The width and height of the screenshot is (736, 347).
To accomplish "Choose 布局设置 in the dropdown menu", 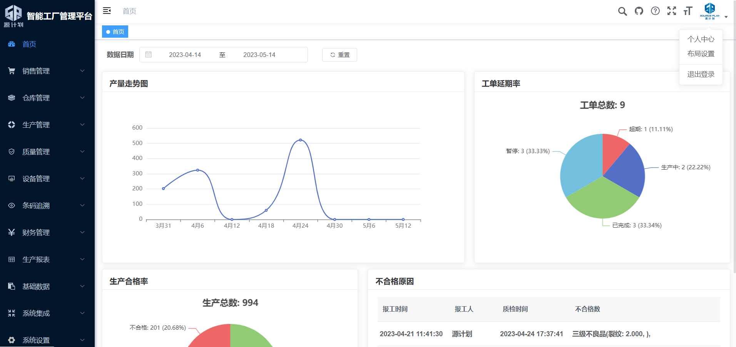I will click(x=701, y=54).
